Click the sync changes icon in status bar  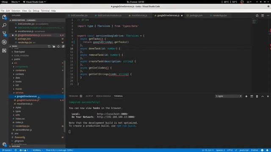click(16, 150)
